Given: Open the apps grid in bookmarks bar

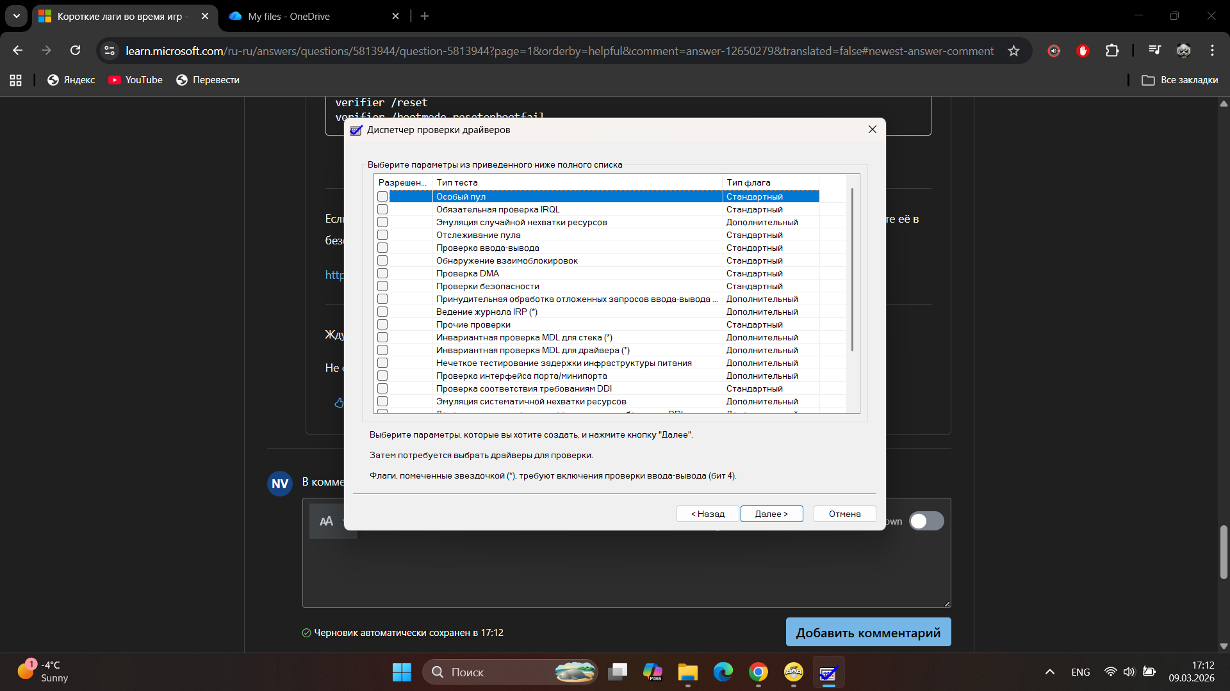Looking at the screenshot, I should (x=16, y=80).
